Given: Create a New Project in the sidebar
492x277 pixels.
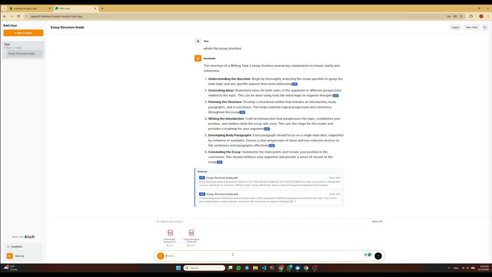Looking at the screenshot, I should pyautogui.click(x=23, y=33).
